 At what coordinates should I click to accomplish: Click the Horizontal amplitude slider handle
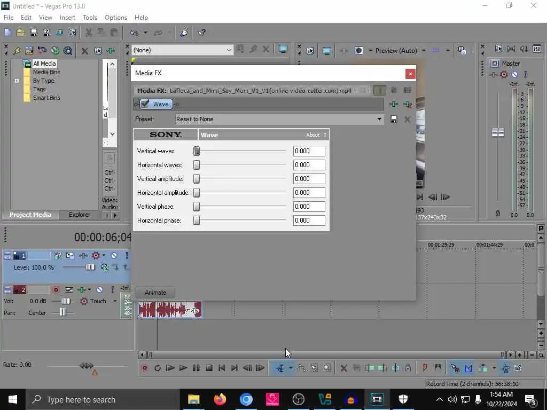pos(197,193)
